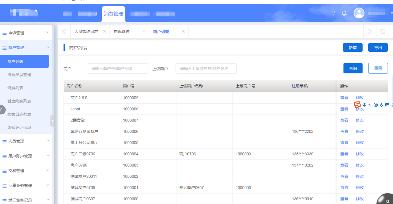Focus the 上级商户 search input field

tap(206, 69)
